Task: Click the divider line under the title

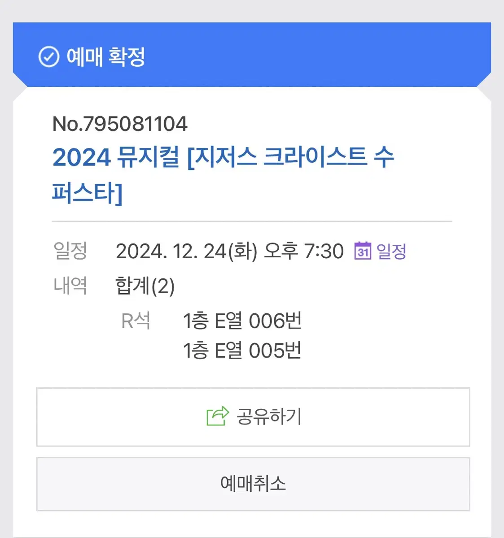Action: pyautogui.click(x=252, y=221)
